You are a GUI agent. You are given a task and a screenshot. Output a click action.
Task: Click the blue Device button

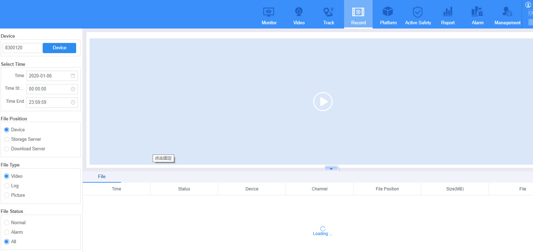[59, 48]
